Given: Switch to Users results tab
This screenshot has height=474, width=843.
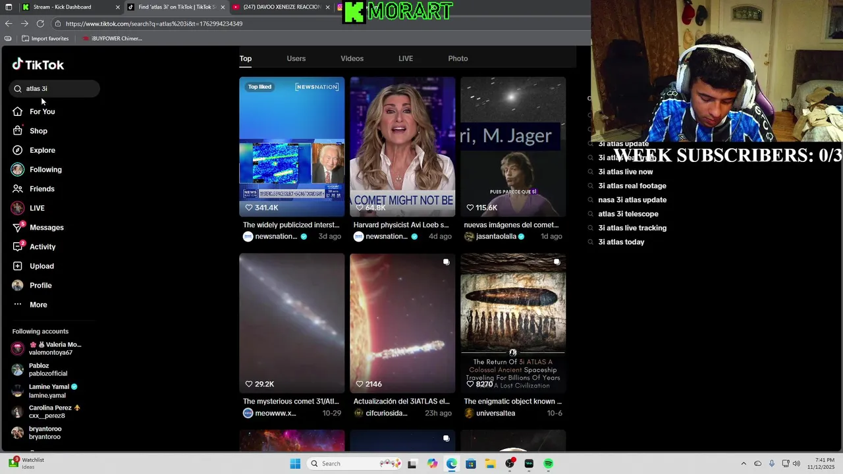Looking at the screenshot, I should tap(296, 59).
